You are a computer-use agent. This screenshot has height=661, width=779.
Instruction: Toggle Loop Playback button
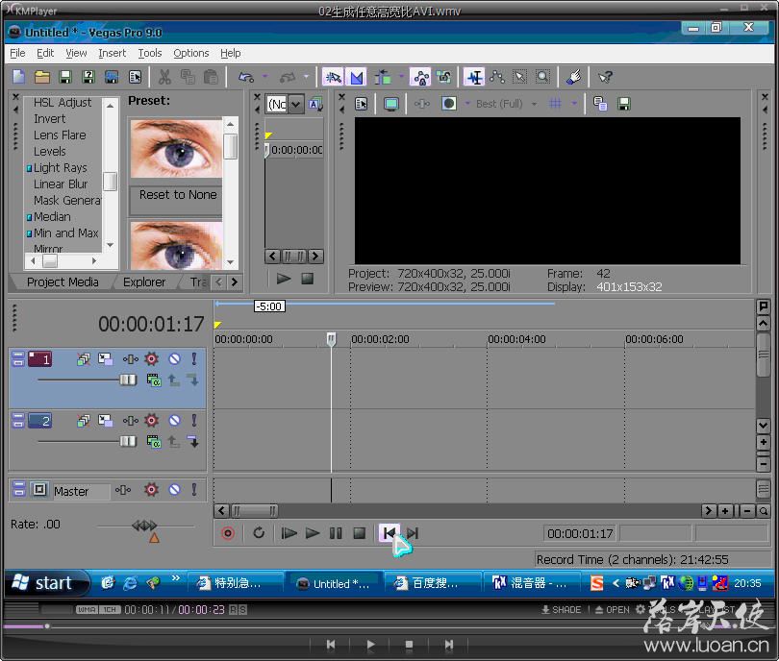(x=259, y=533)
